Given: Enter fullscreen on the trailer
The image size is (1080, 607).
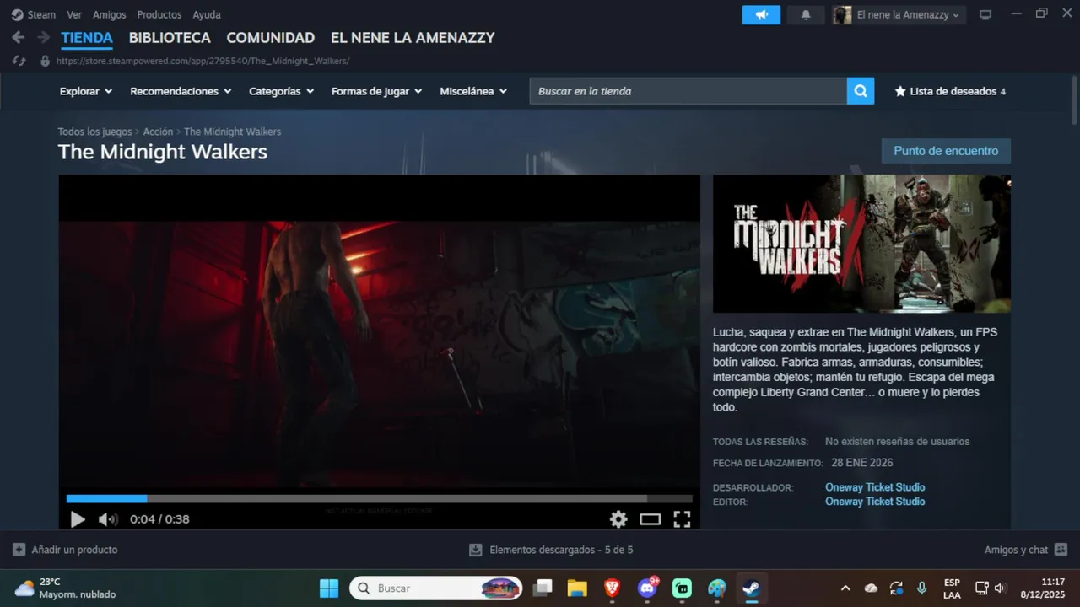Looking at the screenshot, I should pos(682,519).
